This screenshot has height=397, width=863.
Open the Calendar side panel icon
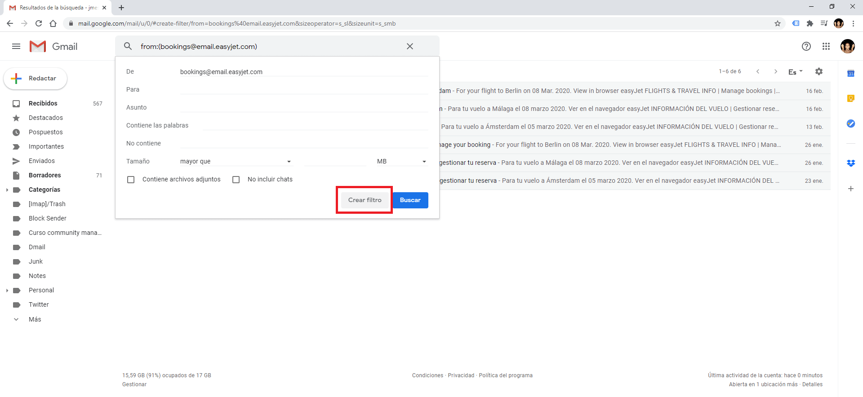851,73
